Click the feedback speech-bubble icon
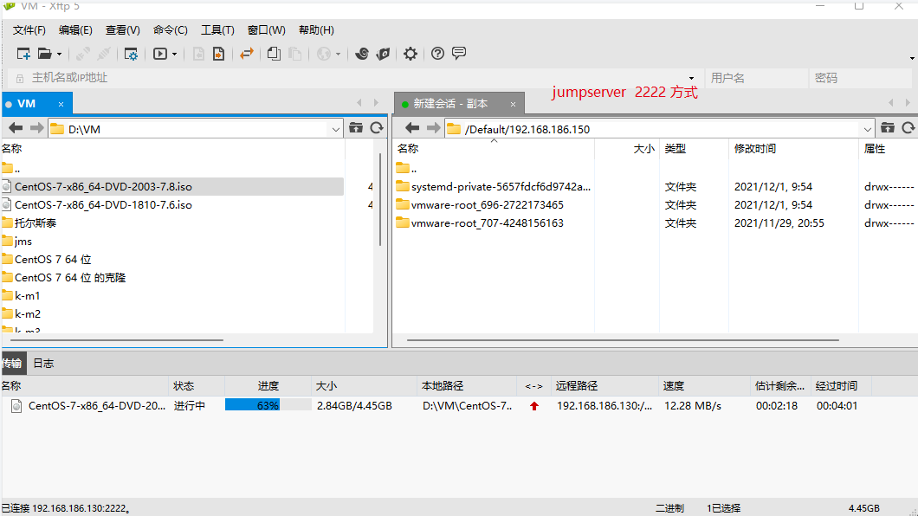Viewport: 918px width, 516px height. pyautogui.click(x=459, y=53)
